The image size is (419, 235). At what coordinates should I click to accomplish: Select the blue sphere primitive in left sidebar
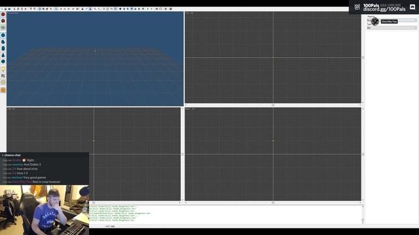coord(3,35)
